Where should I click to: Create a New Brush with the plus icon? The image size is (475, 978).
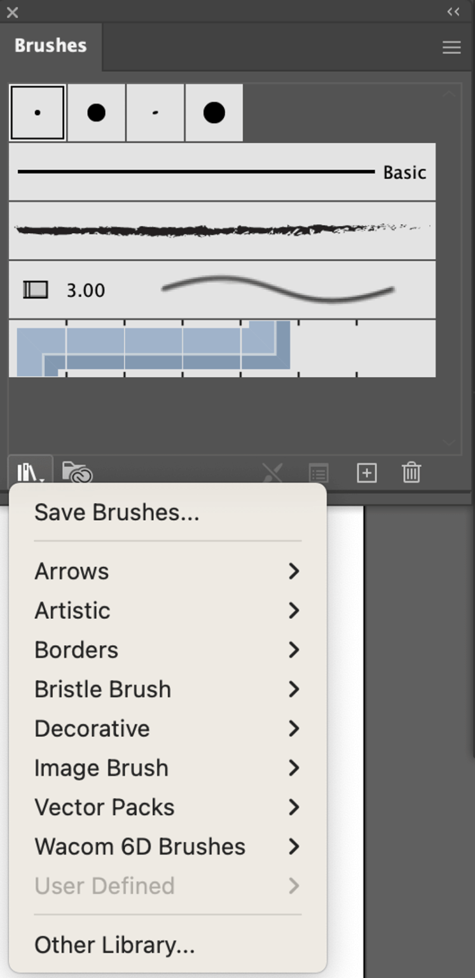pos(366,472)
